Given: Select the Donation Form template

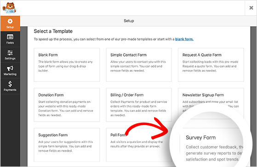Looking at the screenshot, I should click(67, 105).
